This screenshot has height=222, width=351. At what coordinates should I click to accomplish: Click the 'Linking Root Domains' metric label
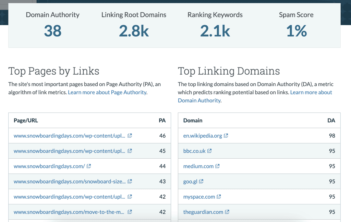coord(134,15)
